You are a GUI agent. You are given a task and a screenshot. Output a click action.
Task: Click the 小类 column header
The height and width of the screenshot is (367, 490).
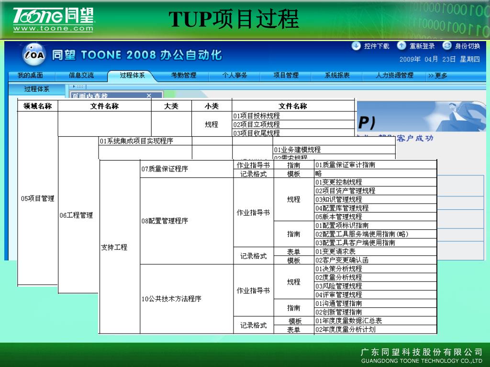pyautogui.click(x=212, y=106)
